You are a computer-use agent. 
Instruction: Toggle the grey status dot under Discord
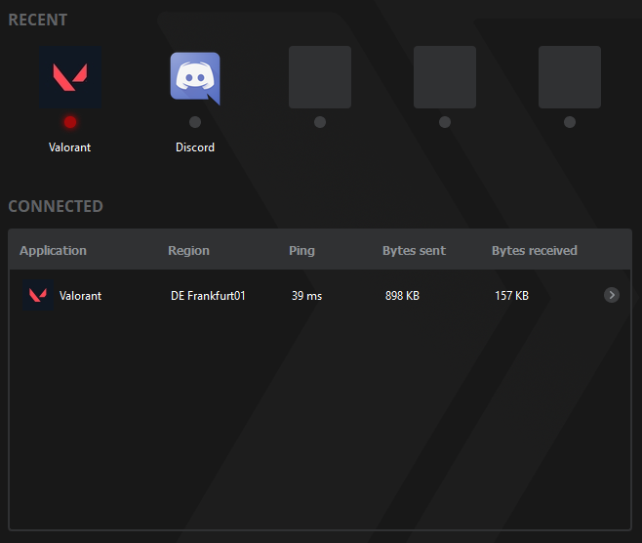[195, 122]
